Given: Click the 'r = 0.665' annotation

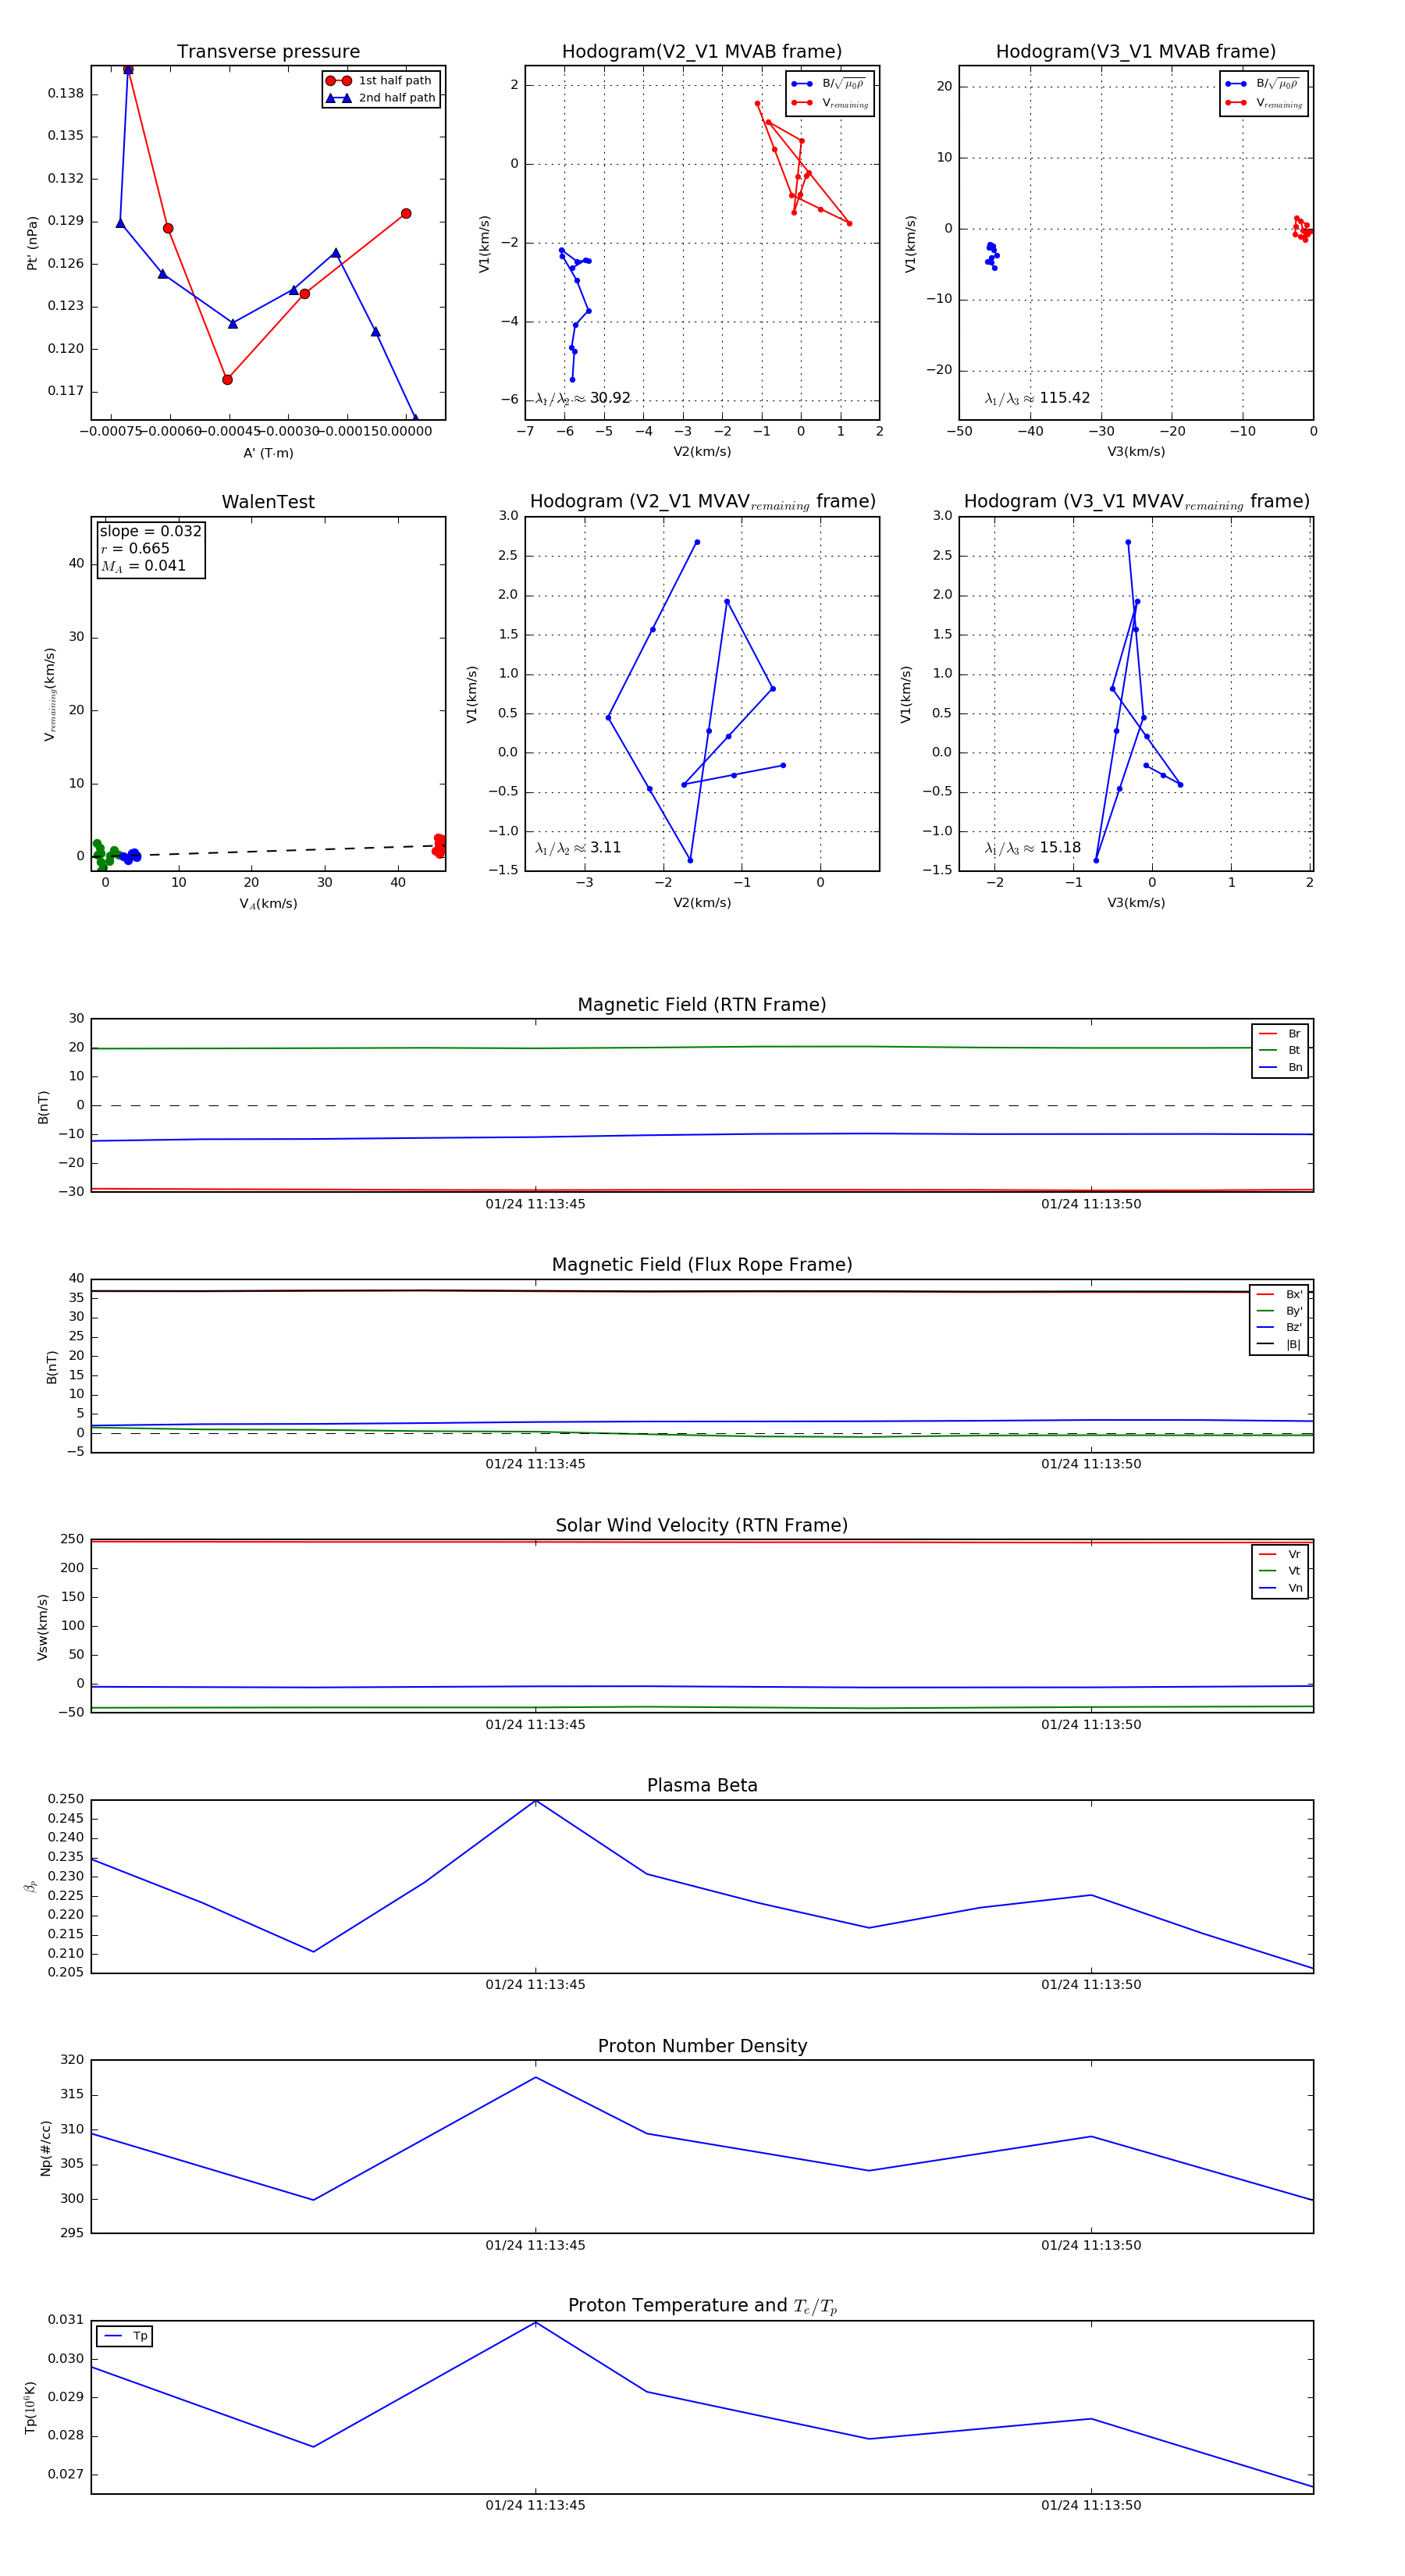Looking at the screenshot, I should (135, 548).
